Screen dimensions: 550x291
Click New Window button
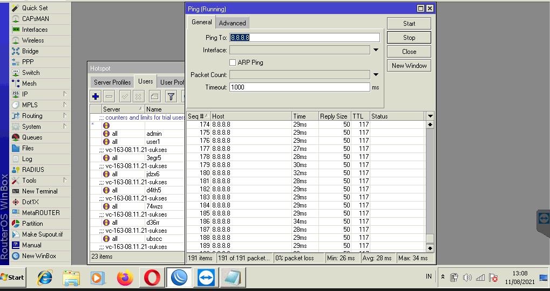(x=409, y=66)
